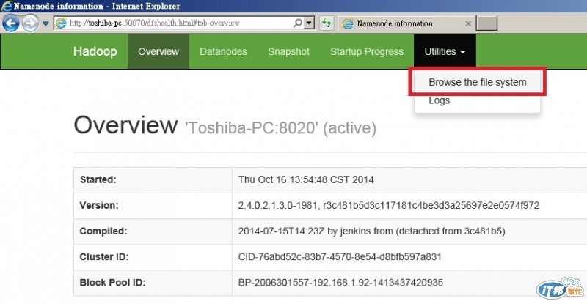Click the Compiled: row label
This screenshot has height=304, width=587.
[103, 231]
